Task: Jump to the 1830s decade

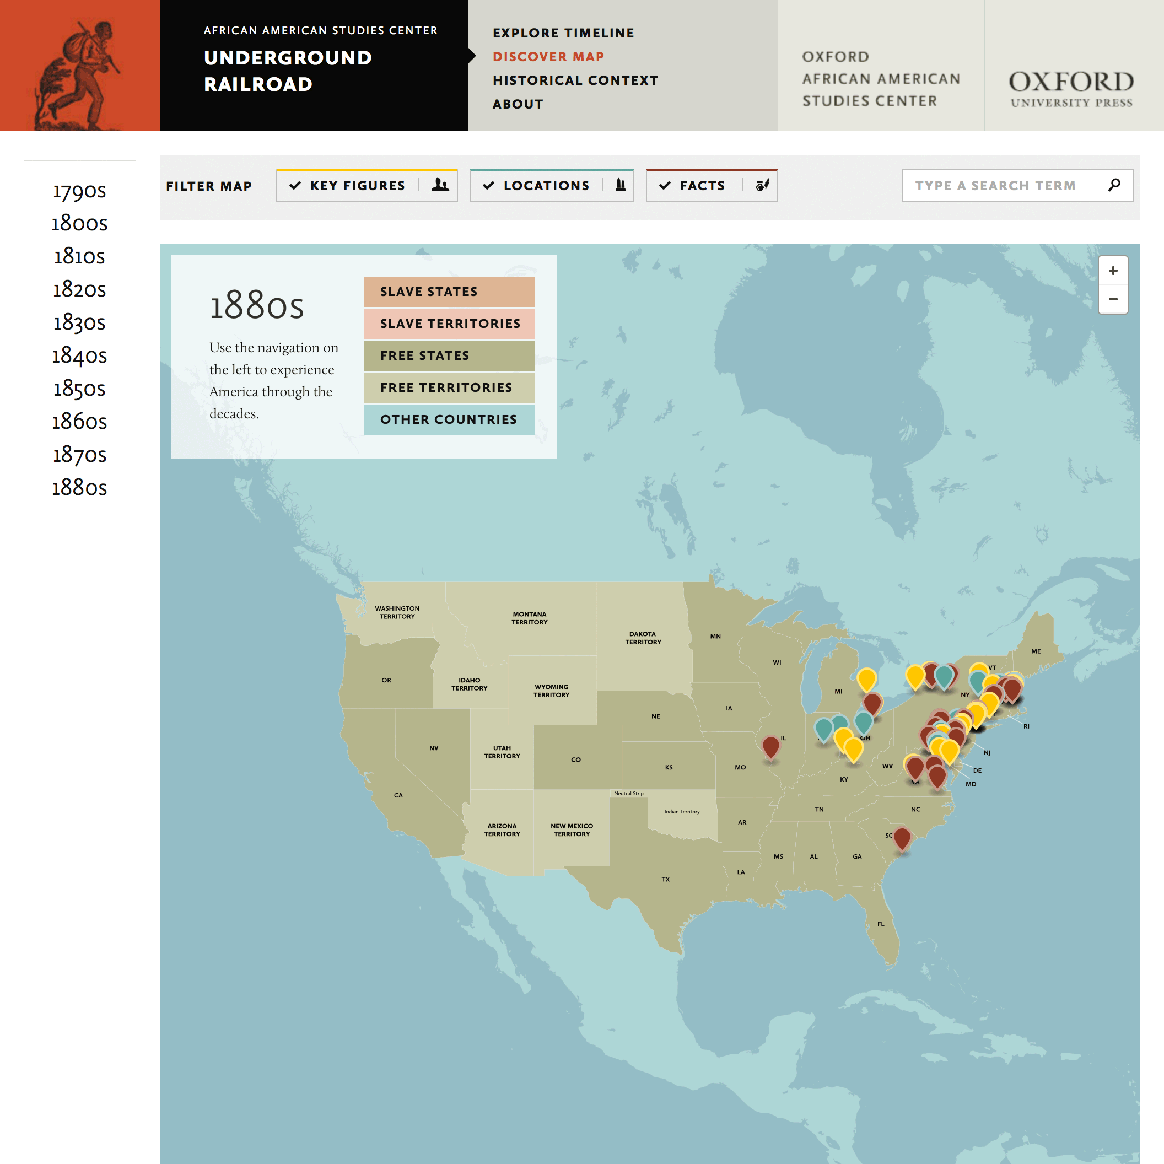Action: [79, 323]
